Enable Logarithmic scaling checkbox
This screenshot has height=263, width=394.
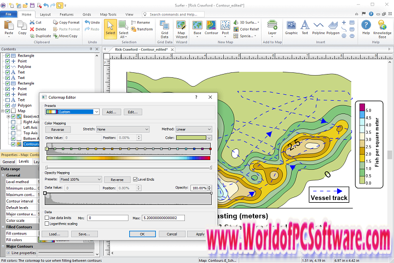click(47, 224)
